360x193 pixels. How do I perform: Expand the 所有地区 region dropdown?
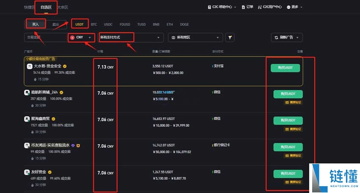pos(195,37)
